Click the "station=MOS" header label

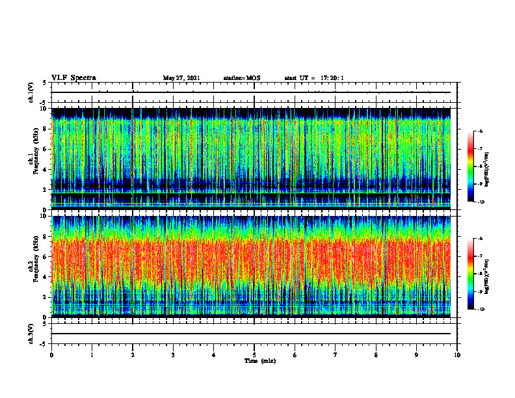[242, 78]
